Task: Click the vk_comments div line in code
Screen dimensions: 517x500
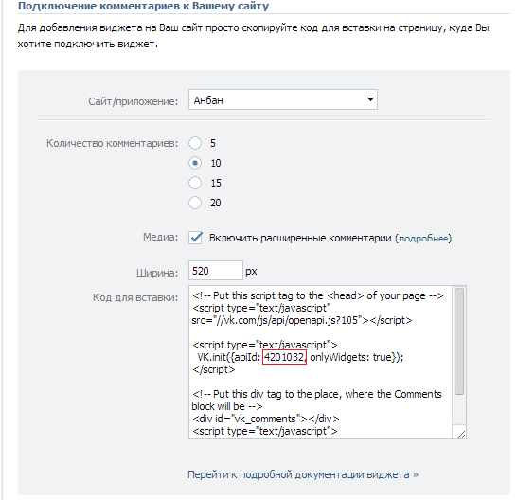Action: point(266,419)
